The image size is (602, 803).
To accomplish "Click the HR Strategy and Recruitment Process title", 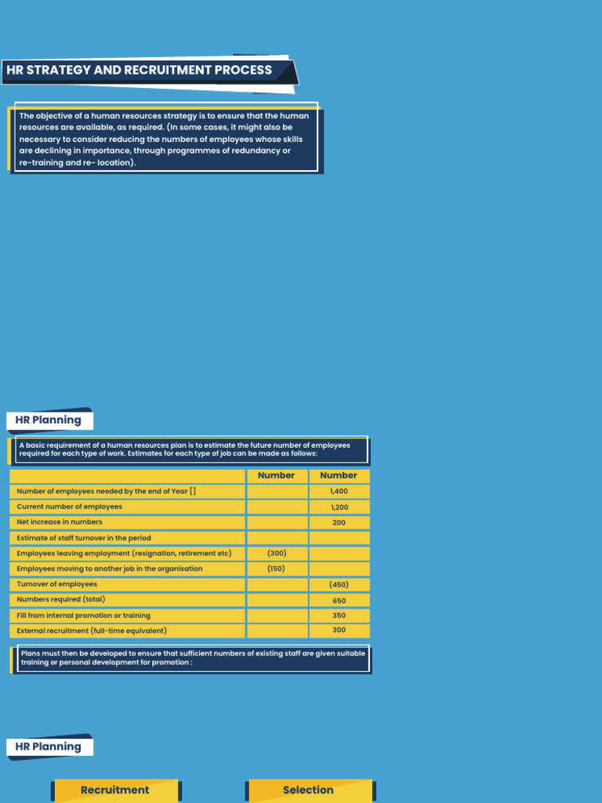I will coord(140,70).
